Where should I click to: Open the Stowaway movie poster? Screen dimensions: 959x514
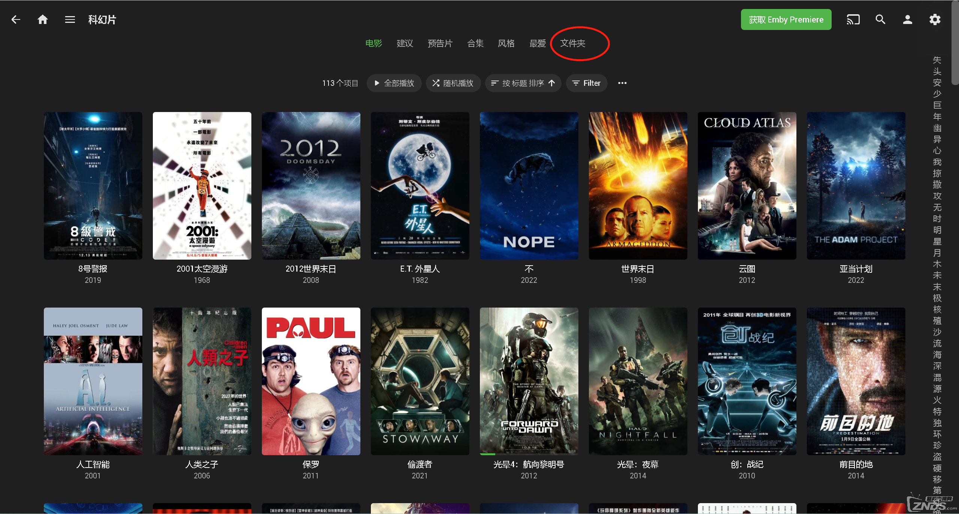coord(420,381)
